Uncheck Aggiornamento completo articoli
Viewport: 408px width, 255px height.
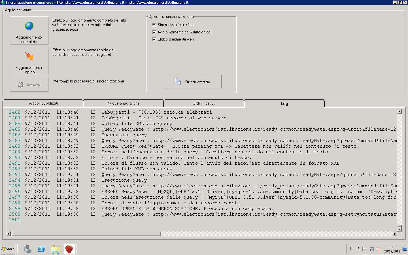154,32
